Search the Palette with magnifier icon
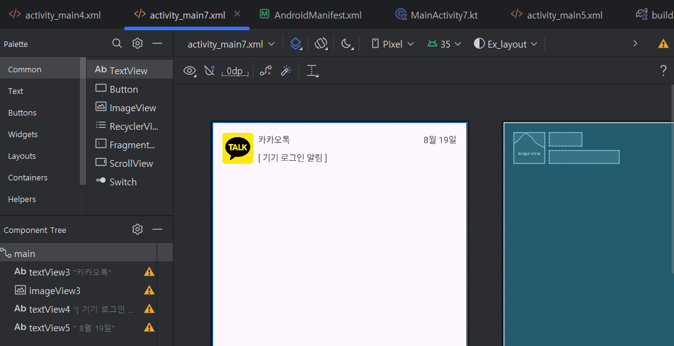The height and width of the screenshot is (346, 674). point(116,43)
